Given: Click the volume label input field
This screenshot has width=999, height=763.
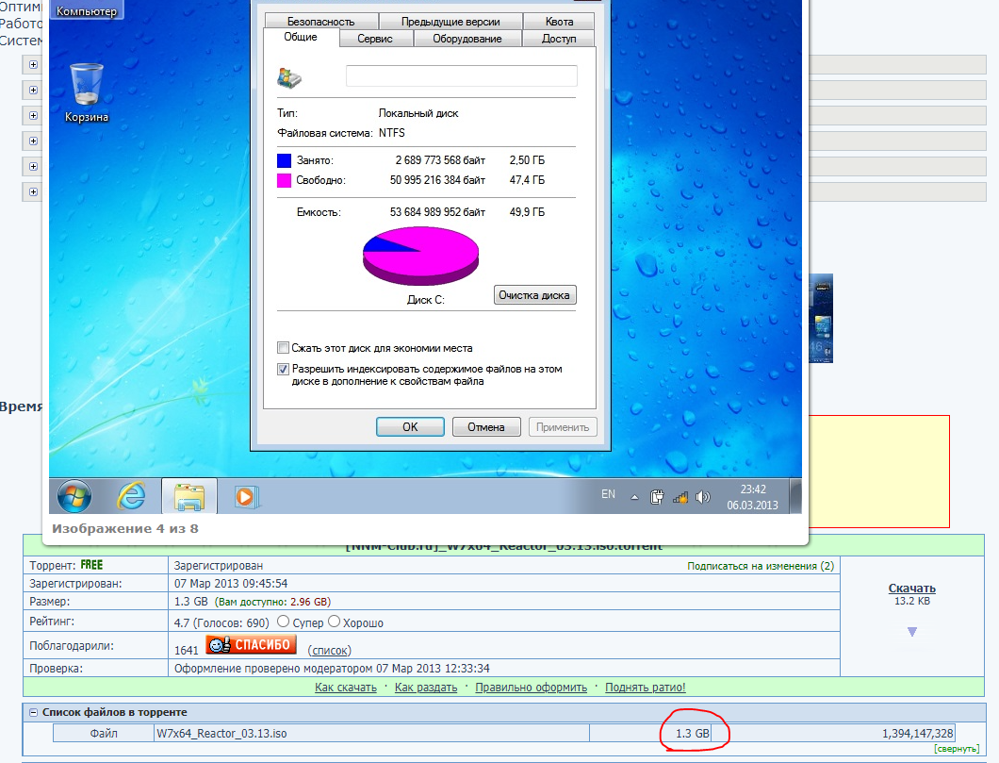Looking at the screenshot, I should (x=461, y=75).
